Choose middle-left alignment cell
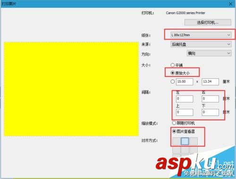 coord(177,150)
